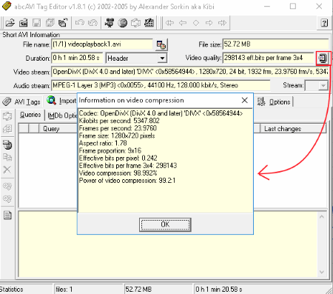The height and width of the screenshot is (294, 333).
Task: Click the fifth toolbar icon with floppy disk
Action: pos(63,23)
